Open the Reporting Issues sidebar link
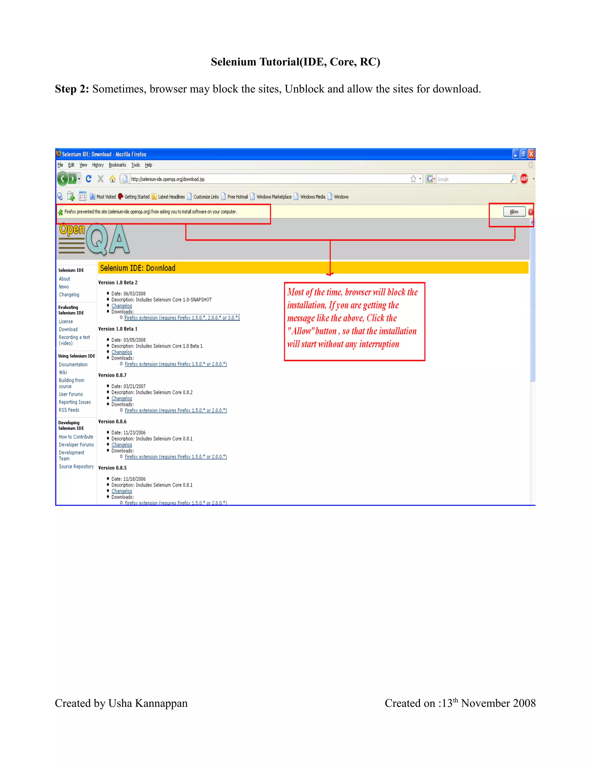 coord(75,402)
